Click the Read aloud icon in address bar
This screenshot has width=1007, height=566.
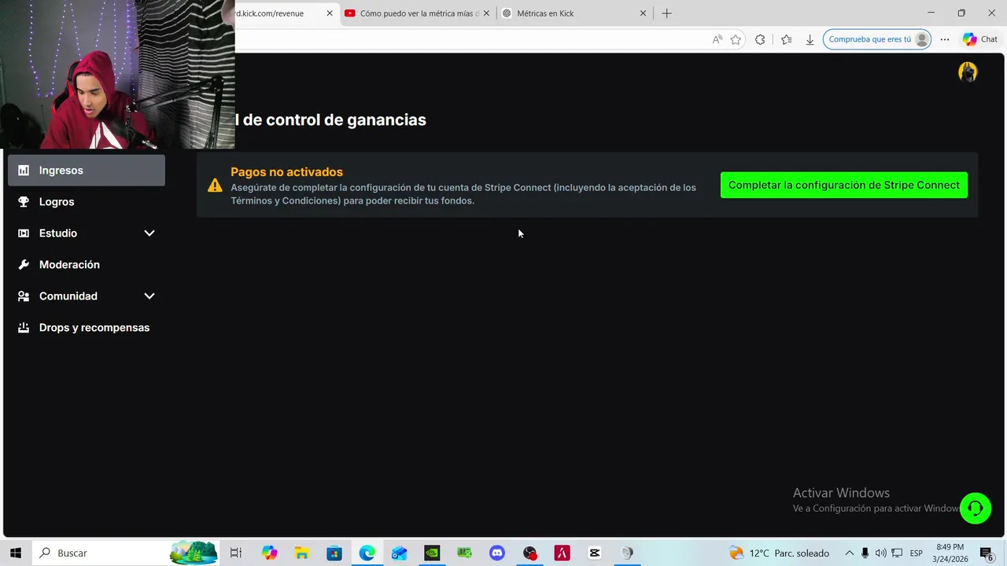click(717, 39)
